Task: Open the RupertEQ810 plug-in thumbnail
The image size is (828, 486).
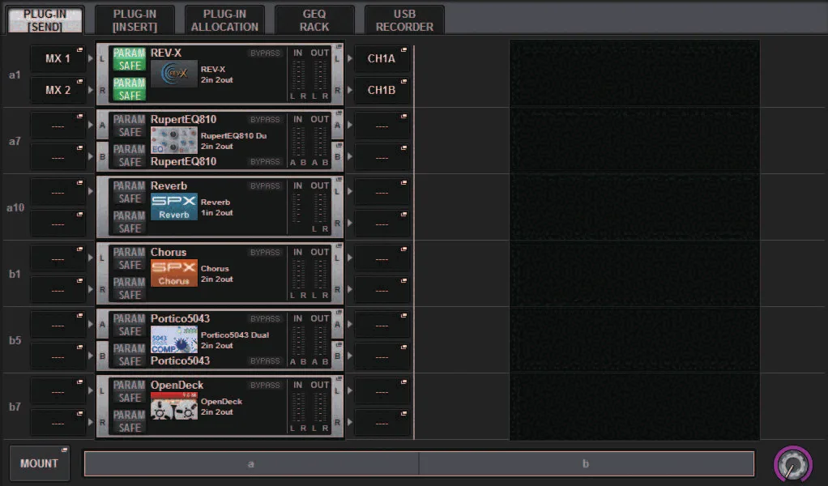Action: (174, 140)
